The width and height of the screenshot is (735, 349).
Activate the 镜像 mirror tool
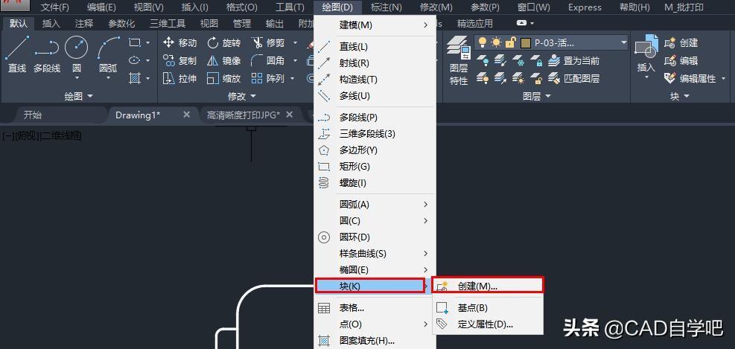224,60
